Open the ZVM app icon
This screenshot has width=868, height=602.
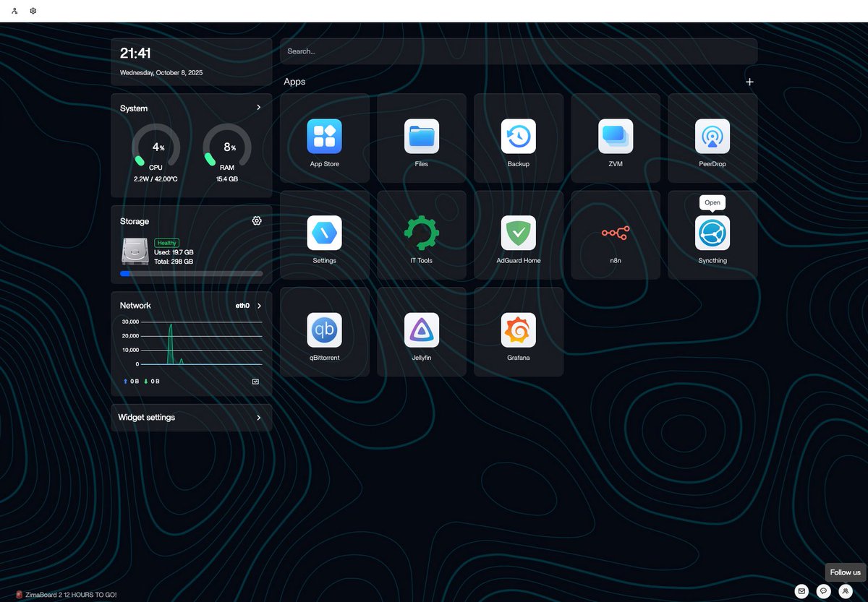[x=616, y=137]
